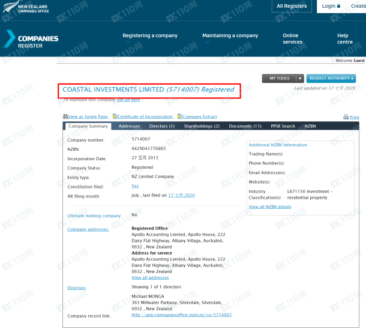Open the Company addresses link
The height and width of the screenshot is (329, 366).
(x=88, y=229)
